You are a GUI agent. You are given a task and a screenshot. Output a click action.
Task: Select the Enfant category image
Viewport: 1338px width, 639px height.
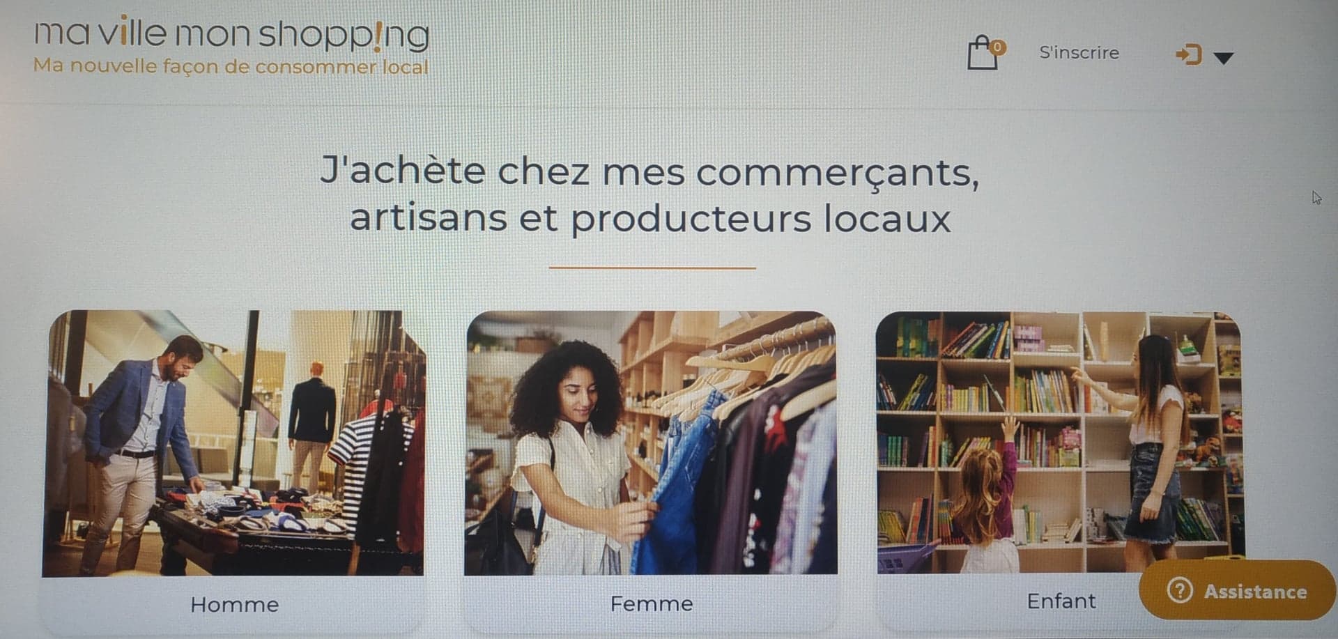tap(1059, 442)
